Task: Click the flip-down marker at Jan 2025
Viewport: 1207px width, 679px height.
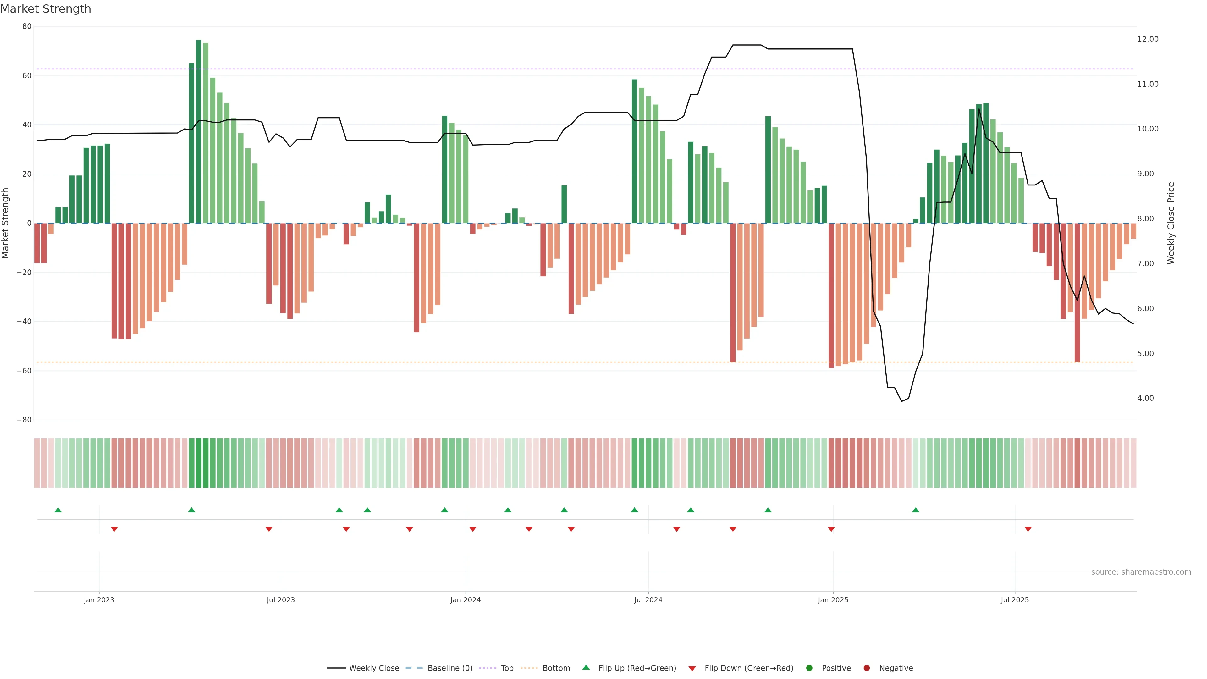Action: [x=831, y=529]
